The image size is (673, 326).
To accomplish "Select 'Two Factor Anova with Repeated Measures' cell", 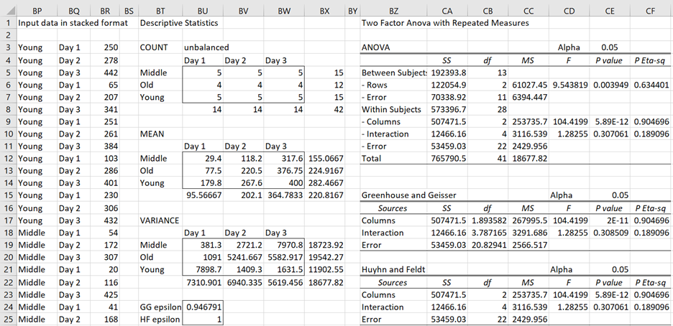I will pos(445,24).
